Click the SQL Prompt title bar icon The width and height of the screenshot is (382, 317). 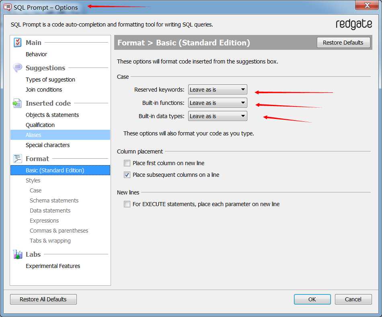(x=8, y=7)
